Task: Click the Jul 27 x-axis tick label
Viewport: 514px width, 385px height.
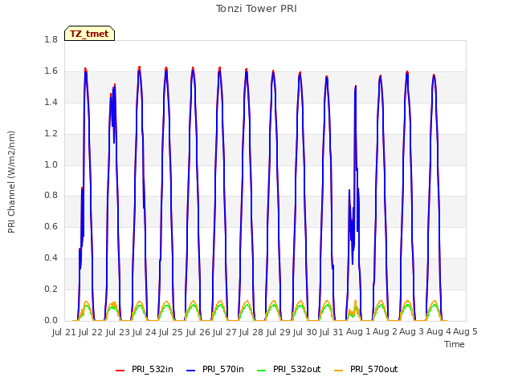Action: point(225,332)
